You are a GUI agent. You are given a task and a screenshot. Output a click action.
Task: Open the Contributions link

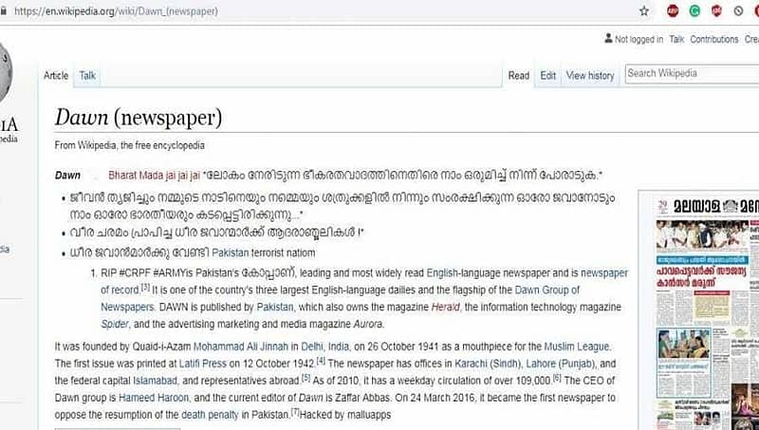tap(714, 39)
